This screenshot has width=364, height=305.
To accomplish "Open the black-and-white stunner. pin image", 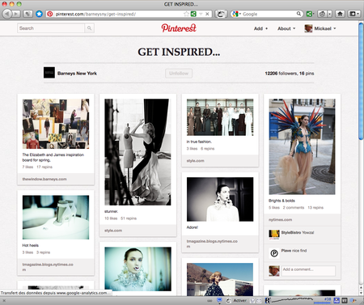I will point(138,152).
